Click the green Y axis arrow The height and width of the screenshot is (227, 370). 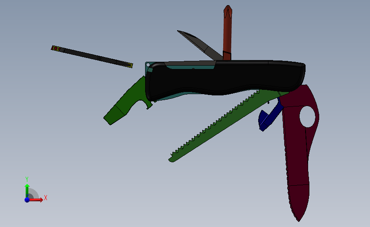click(x=27, y=191)
